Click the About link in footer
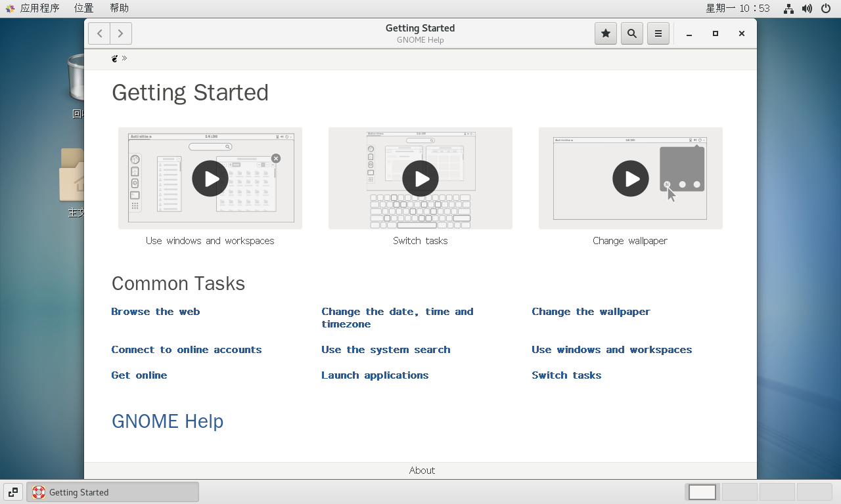 click(422, 471)
